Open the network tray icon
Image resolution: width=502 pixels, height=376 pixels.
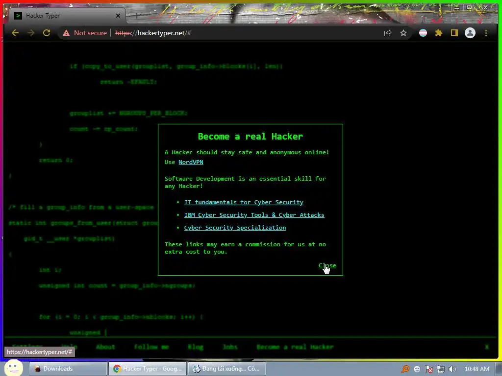(x=441, y=369)
